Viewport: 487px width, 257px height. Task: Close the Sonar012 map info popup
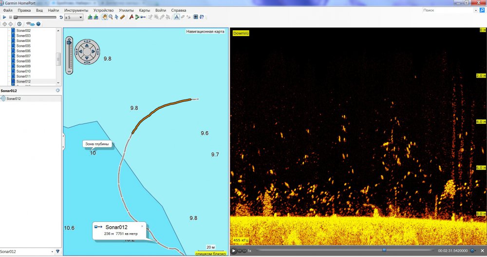142,226
